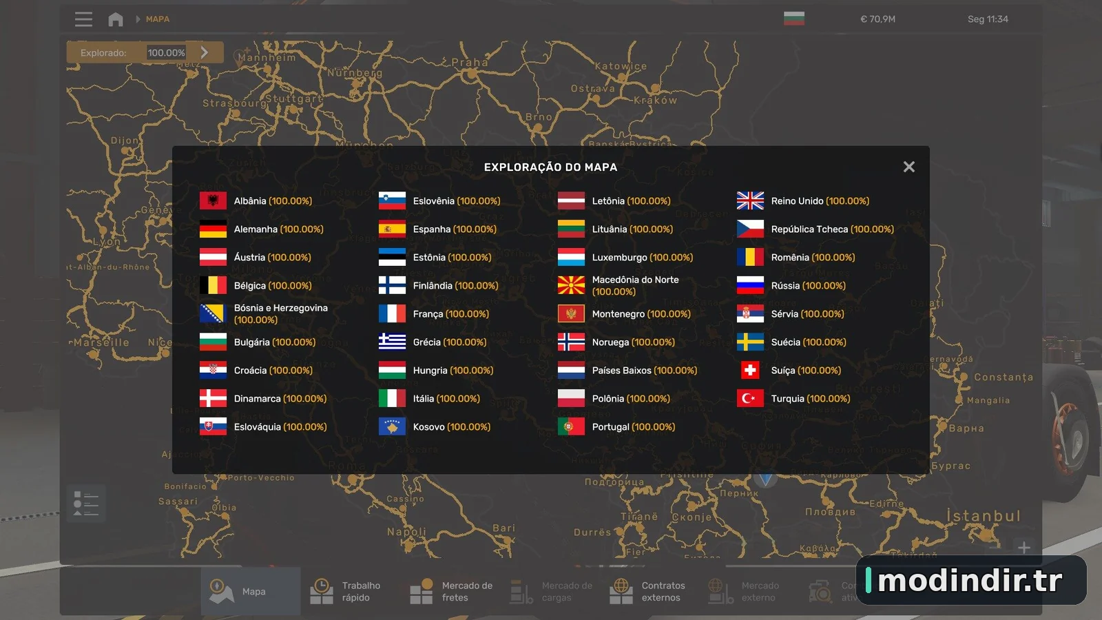
Task: Select the Países Baixos (100.00%) entry
Action: (645, 371)
